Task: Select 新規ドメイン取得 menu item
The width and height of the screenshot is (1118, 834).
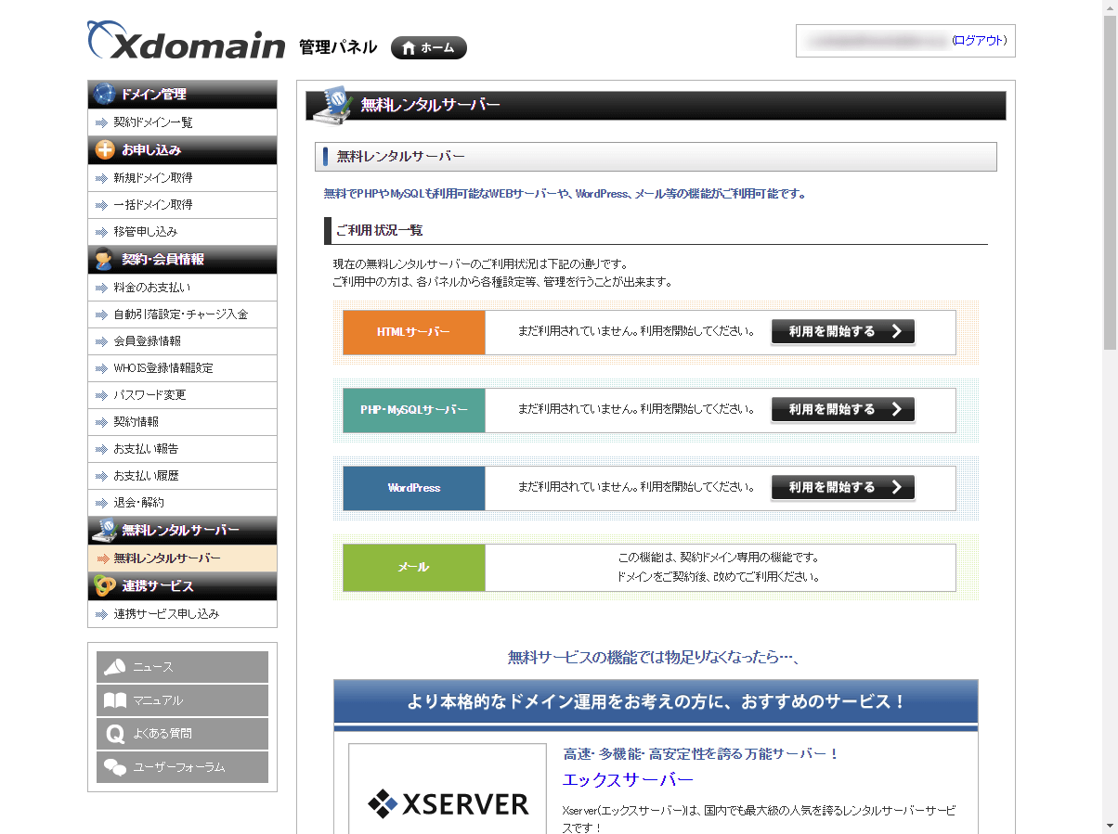Action: pyautogui.click(x=153, y=178)
